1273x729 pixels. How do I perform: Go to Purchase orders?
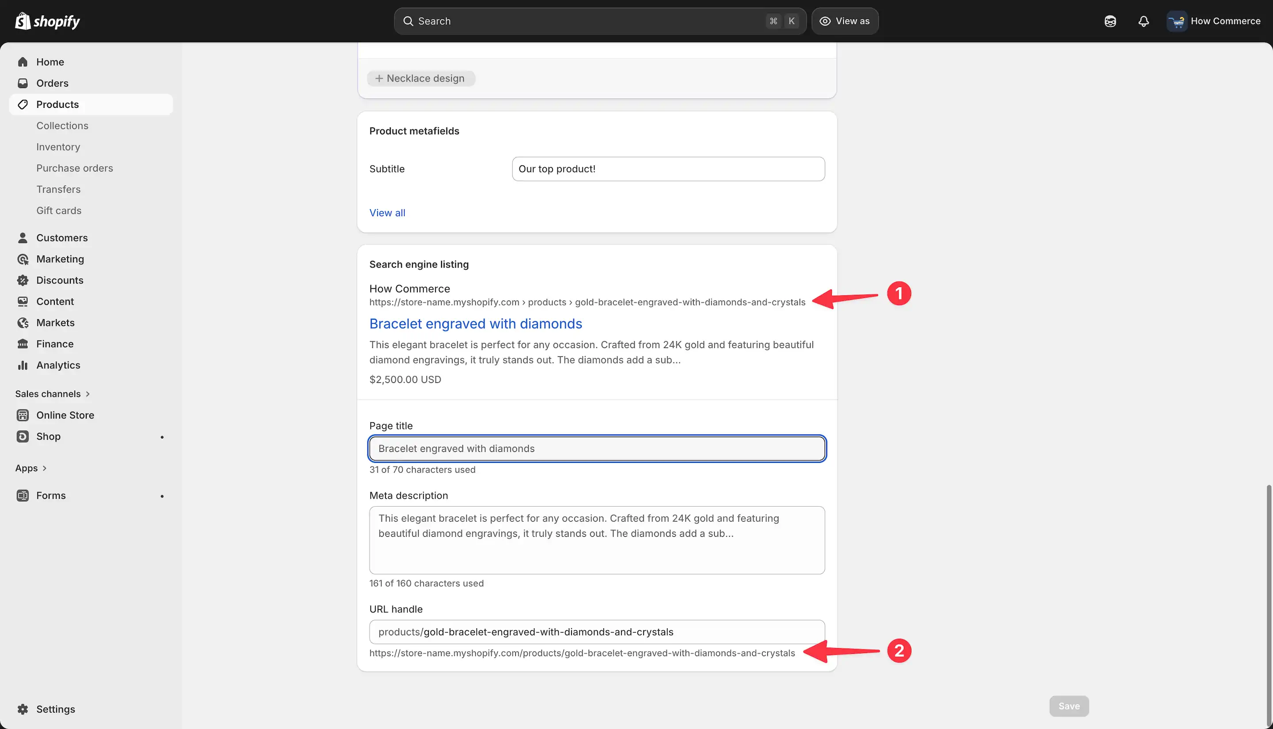pyautogui.click(x=75, y=168)
